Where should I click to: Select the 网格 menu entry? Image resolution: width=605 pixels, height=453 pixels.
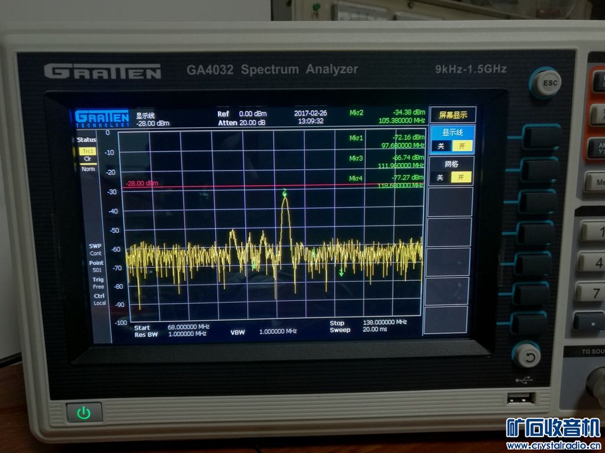(x=451, y=170)
